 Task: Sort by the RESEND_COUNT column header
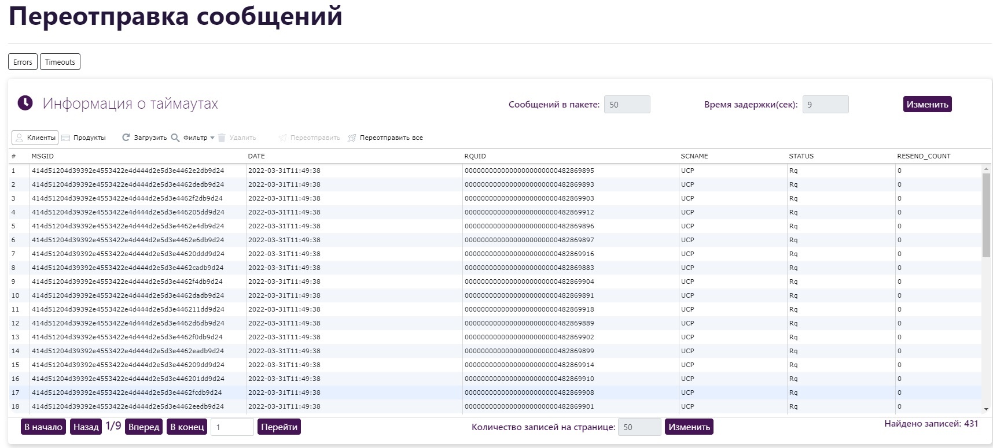pos(924,156)
